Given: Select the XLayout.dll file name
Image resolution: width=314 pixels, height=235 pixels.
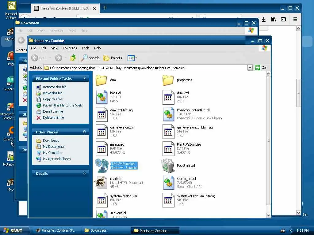Looking at the screenshot, I should pos(118,213).
